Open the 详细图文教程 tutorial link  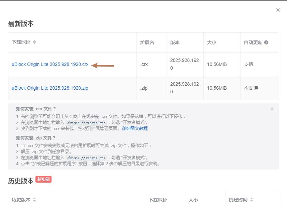click(135, 129)
